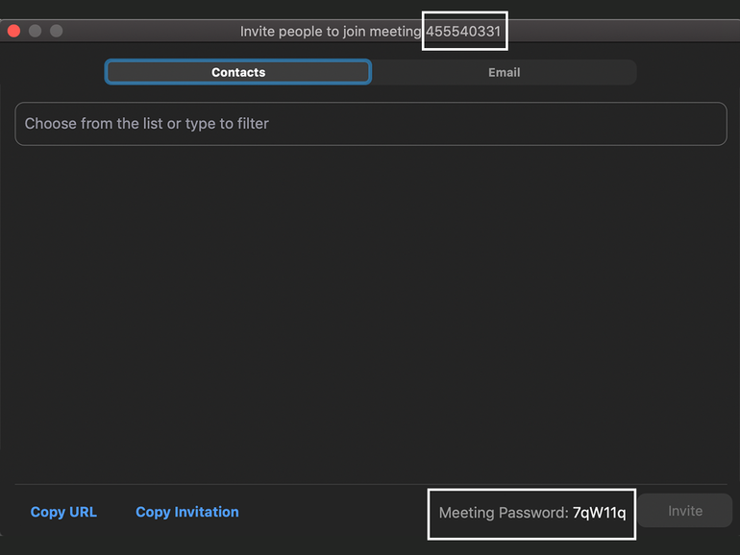The height and width of the screenshot is (555, 740).
Task: Click the "Invite people to join meeting" title text
Action: pos(331,32)
